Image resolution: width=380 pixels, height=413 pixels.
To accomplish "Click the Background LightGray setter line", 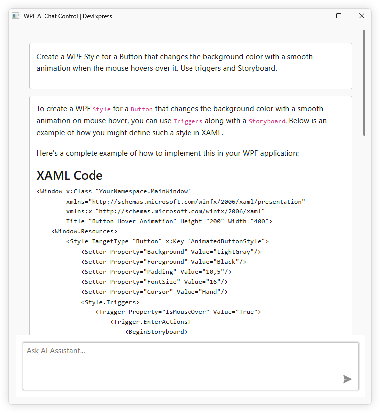I will [171, 252].
